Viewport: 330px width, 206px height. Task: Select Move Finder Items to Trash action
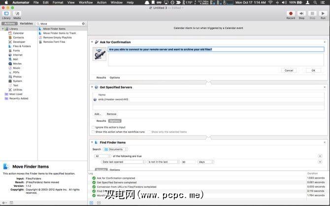click(x=60, y=33)
